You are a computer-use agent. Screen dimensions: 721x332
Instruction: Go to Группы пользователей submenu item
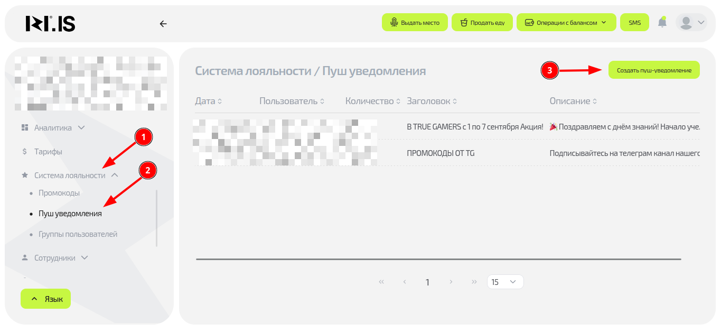point(78,234)
